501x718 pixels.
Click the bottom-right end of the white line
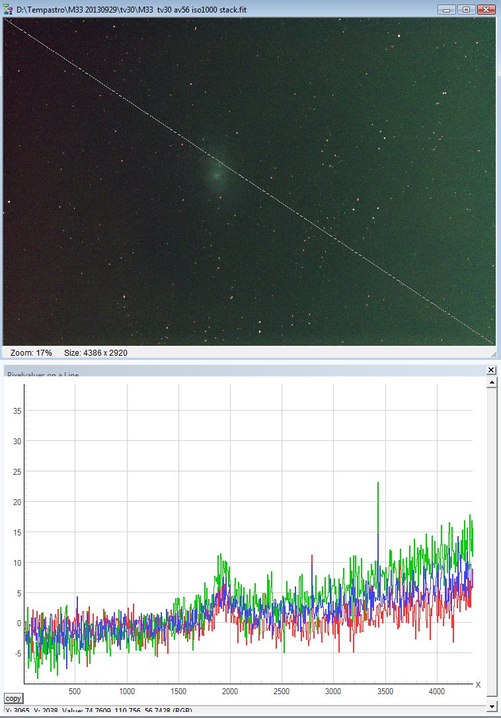pos(492,343)
